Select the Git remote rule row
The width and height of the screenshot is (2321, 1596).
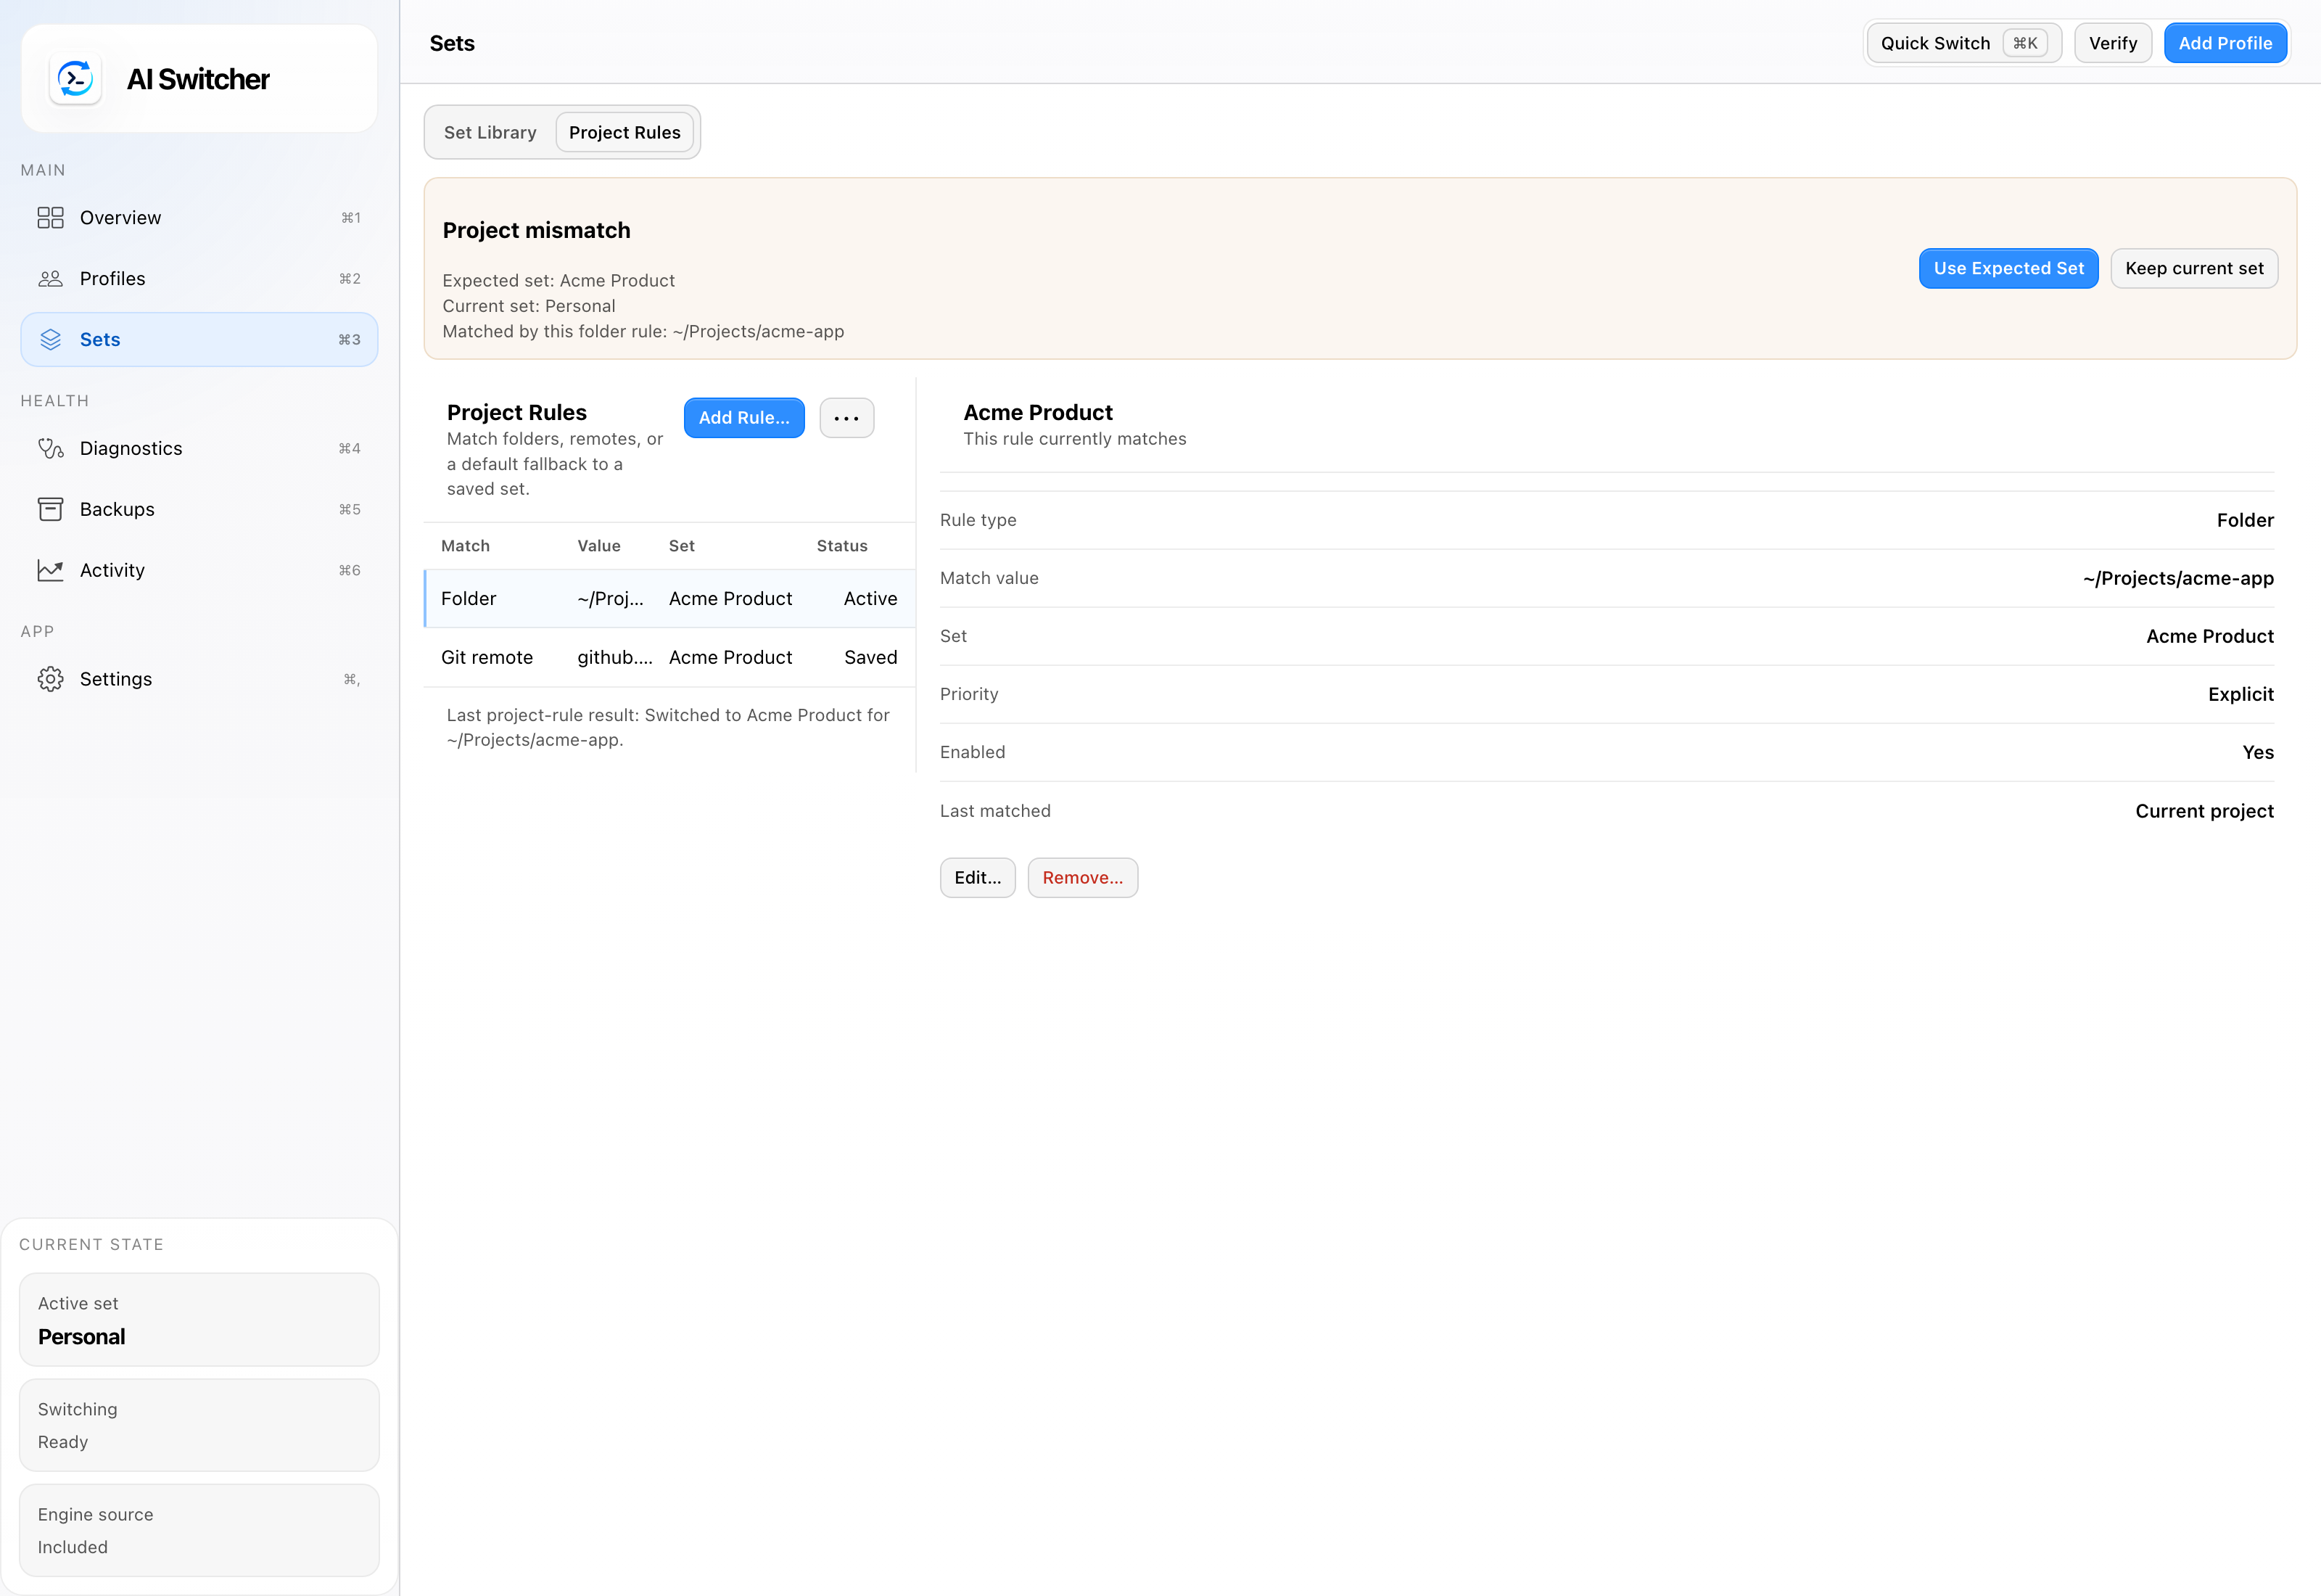click(x=669, y=658)
